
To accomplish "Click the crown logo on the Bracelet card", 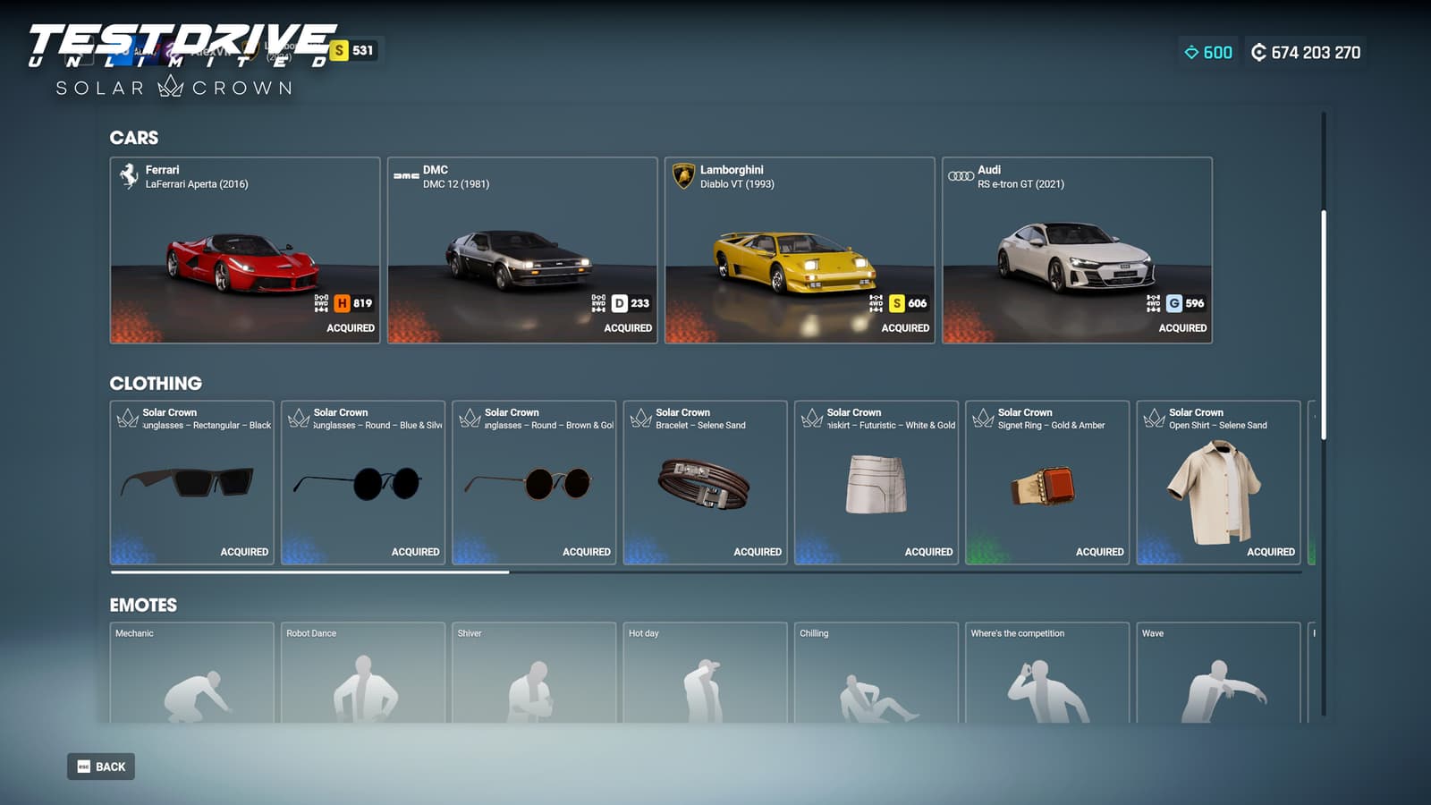I will point(640,418).
